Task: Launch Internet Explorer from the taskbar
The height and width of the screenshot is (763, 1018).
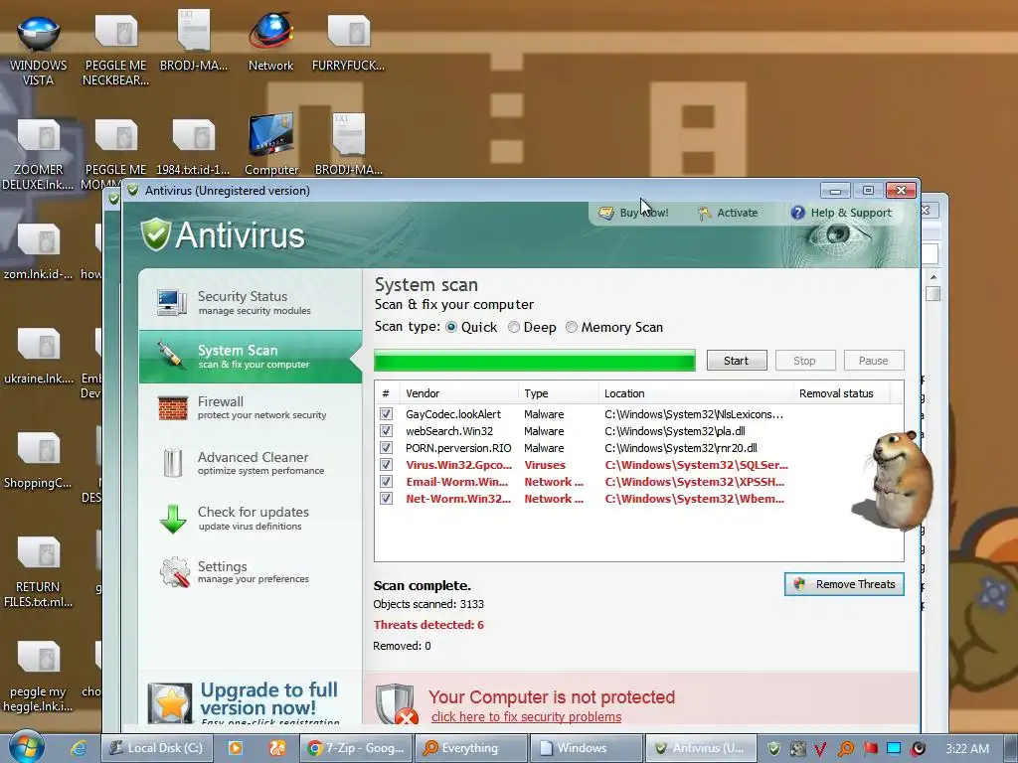Action: (79, 748)
